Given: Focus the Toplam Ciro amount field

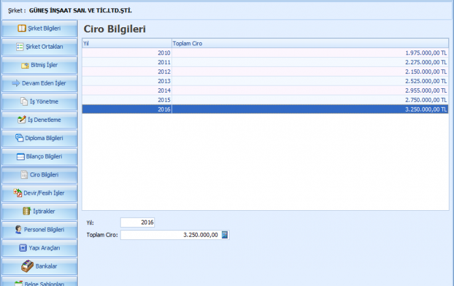Looking at the screenshot, I should (170, 235).
